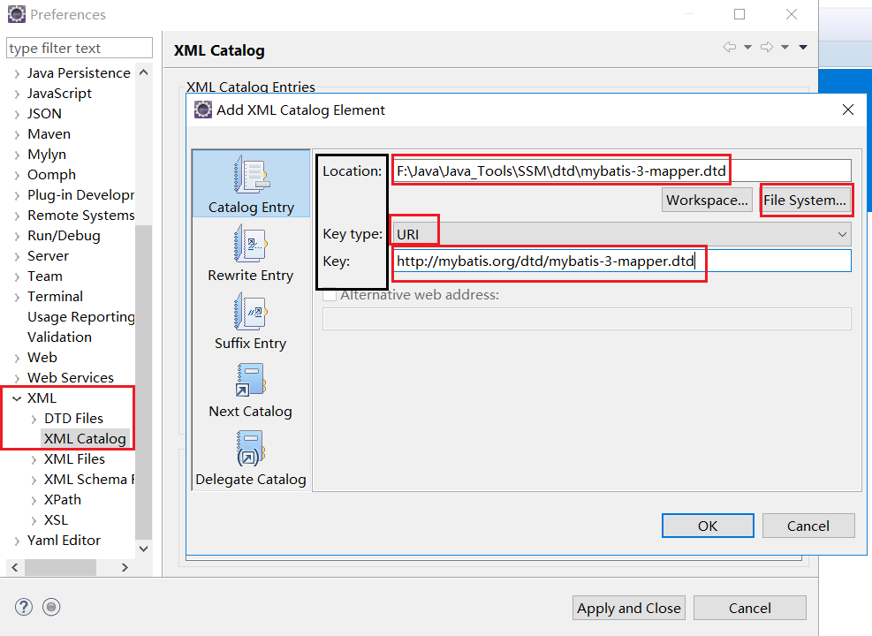Select the Rewrite Entry icon
The height and width of the screenshot is (636, 872).
click(252, 243)
